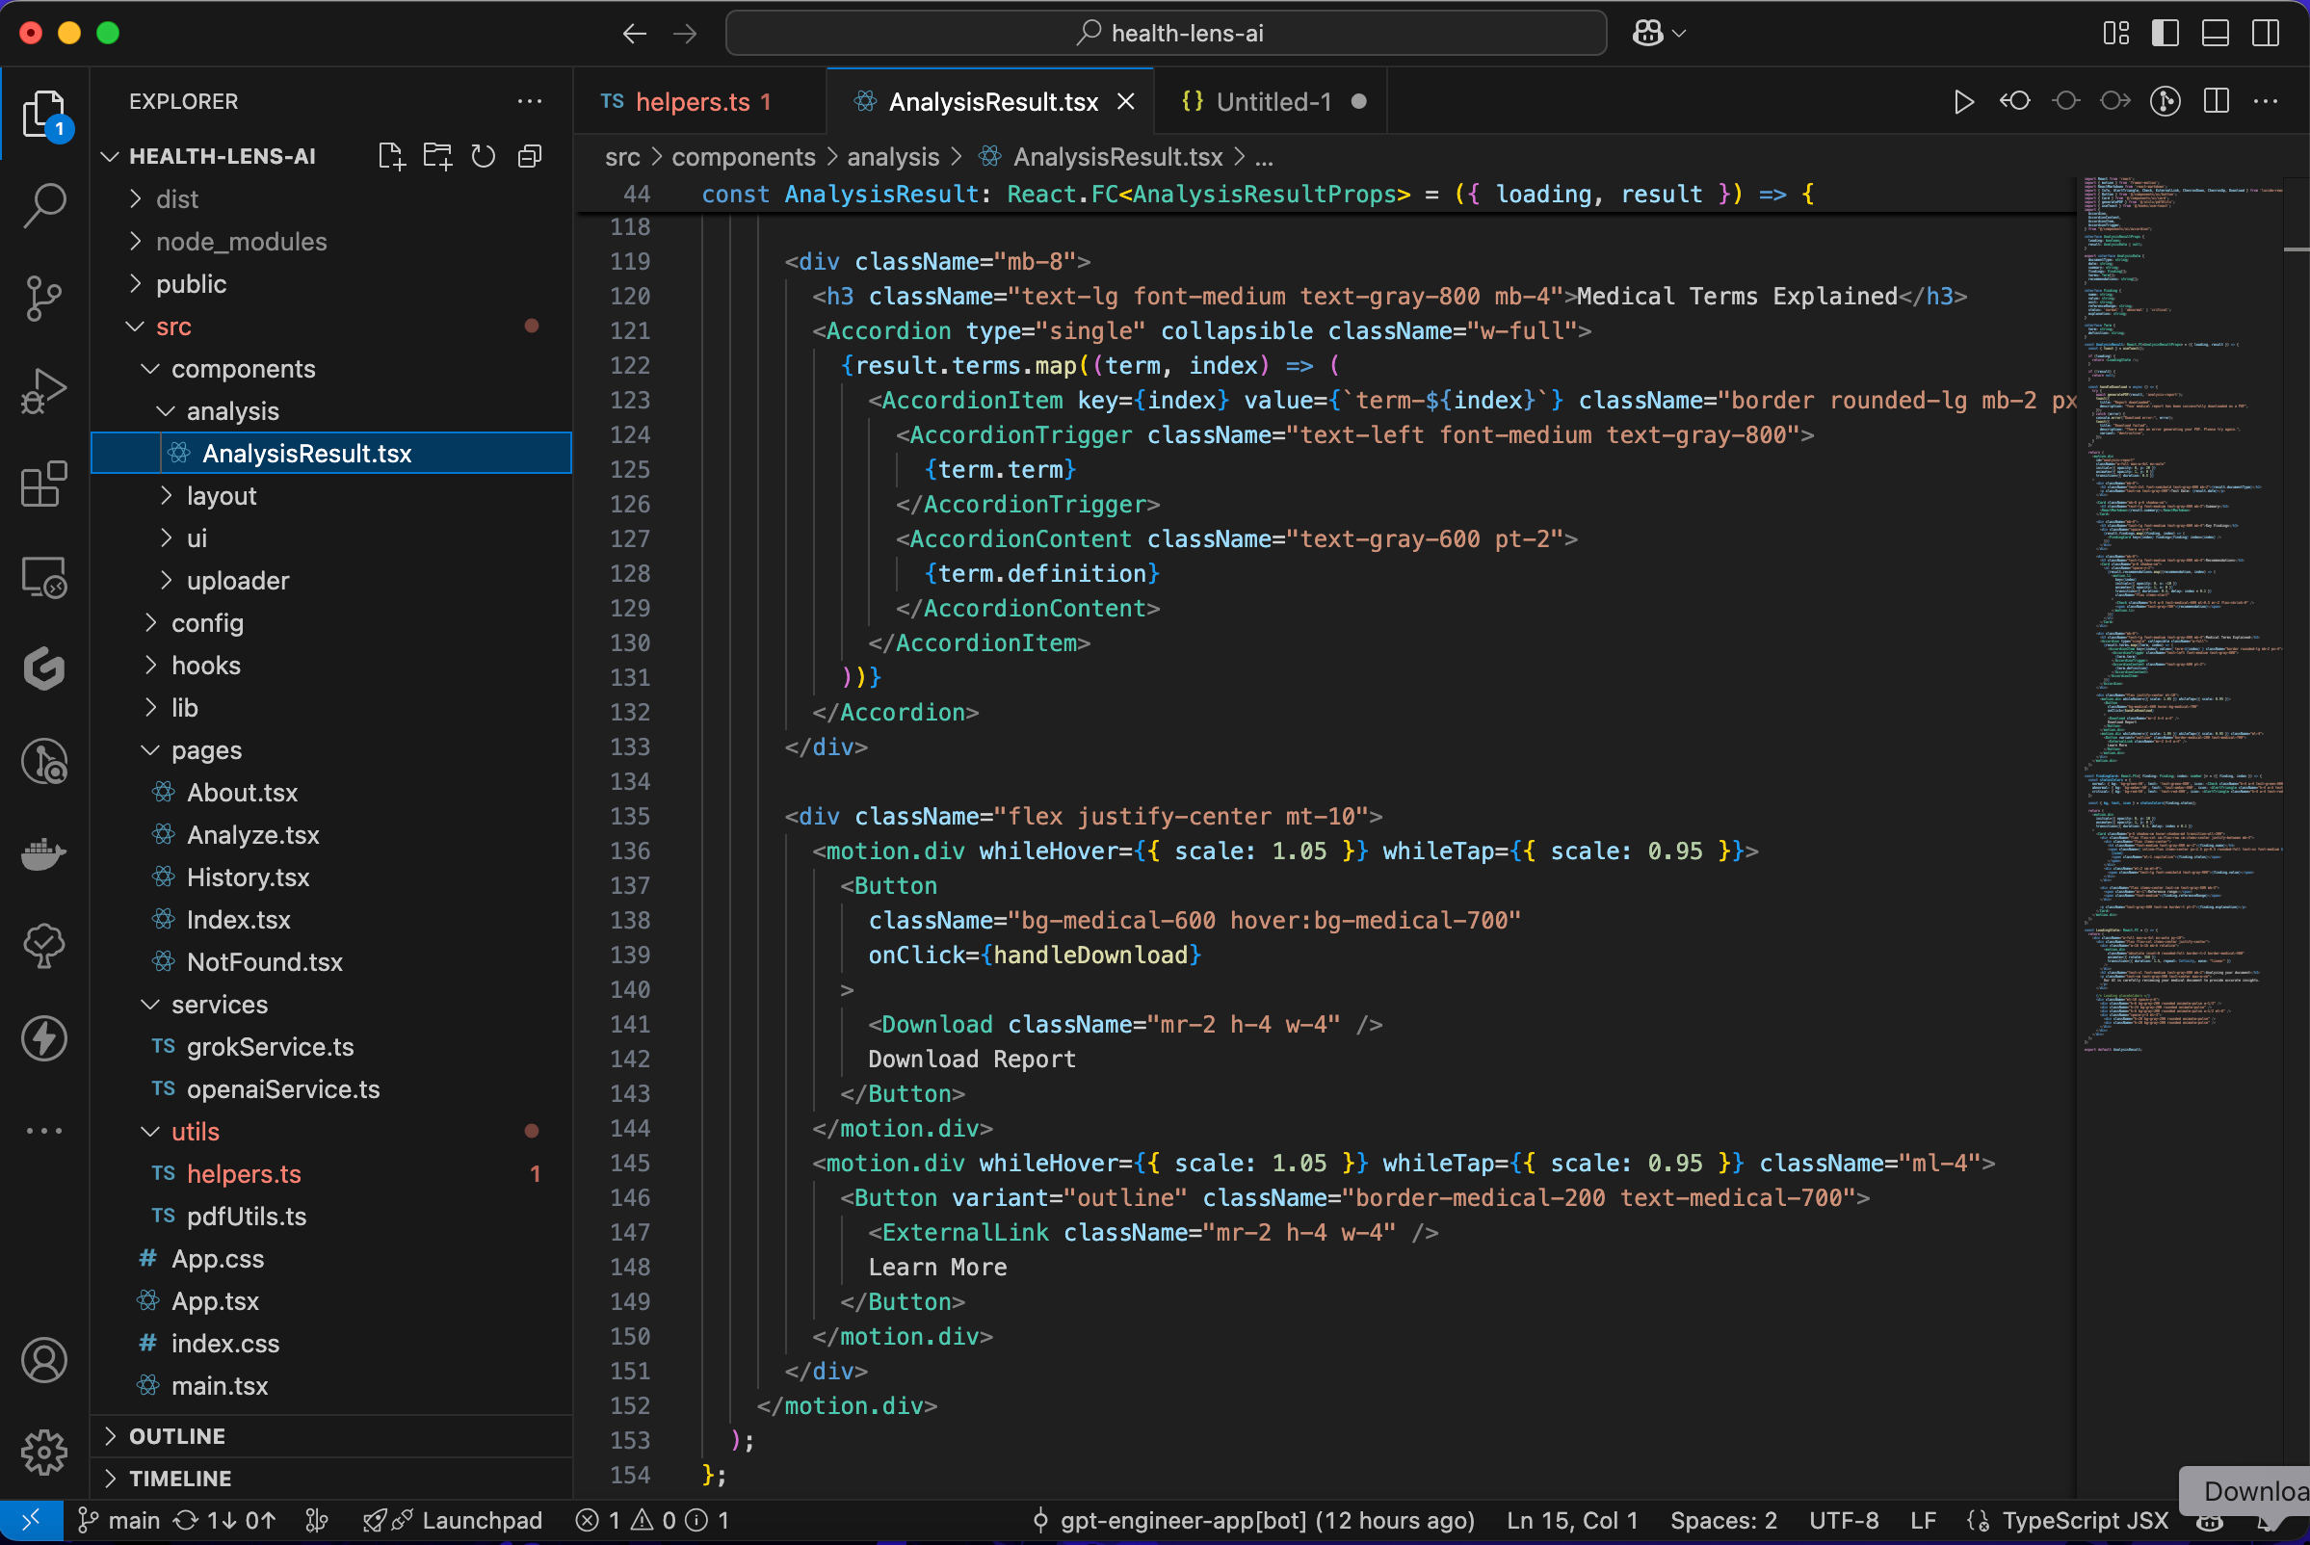2310x1545 pixels.
Task: Go back using the left arrow
Action: [635, 34]
